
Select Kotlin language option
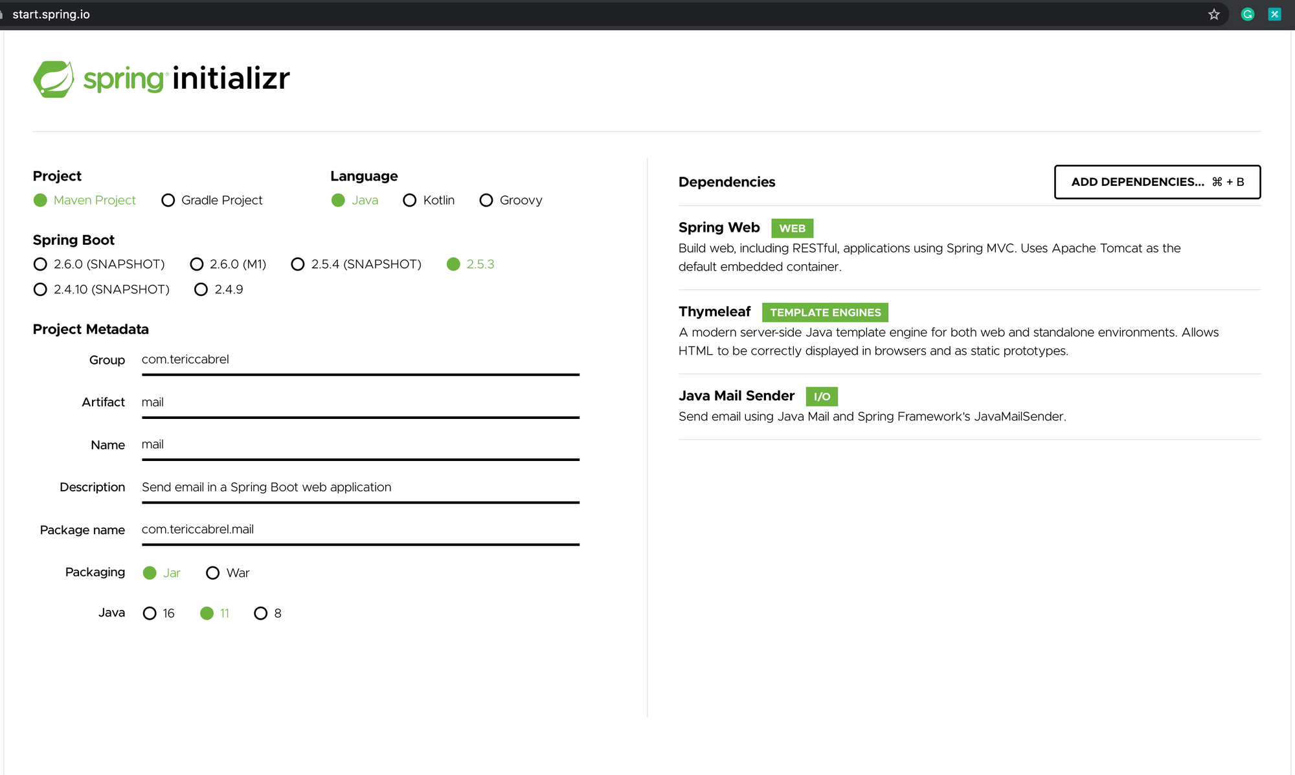[x=409, y=199]
